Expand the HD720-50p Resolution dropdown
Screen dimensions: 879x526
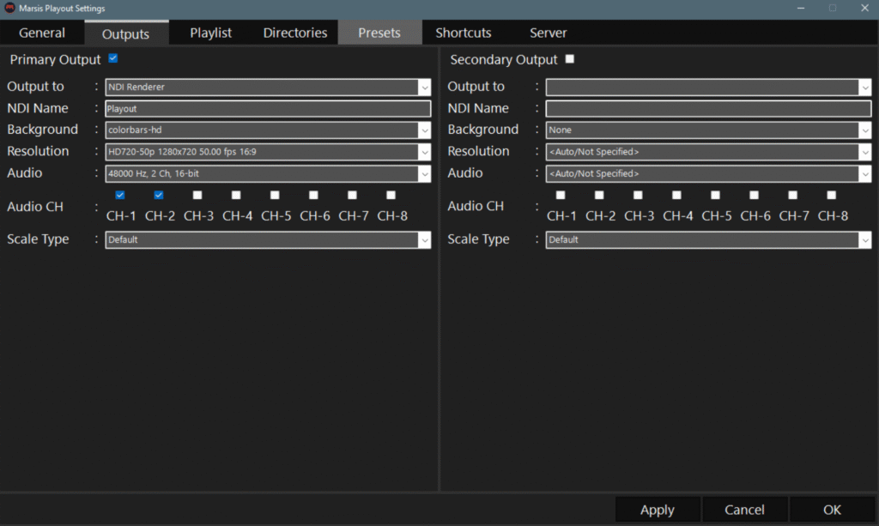[x=425, y=151]
